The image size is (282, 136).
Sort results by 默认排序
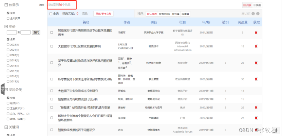tap(152, 14)
